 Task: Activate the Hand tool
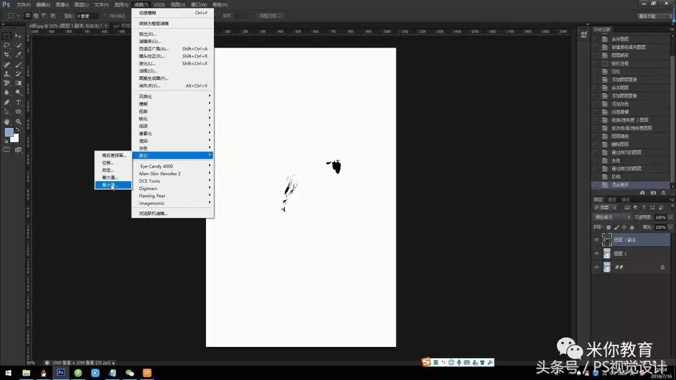pos(7,121)
